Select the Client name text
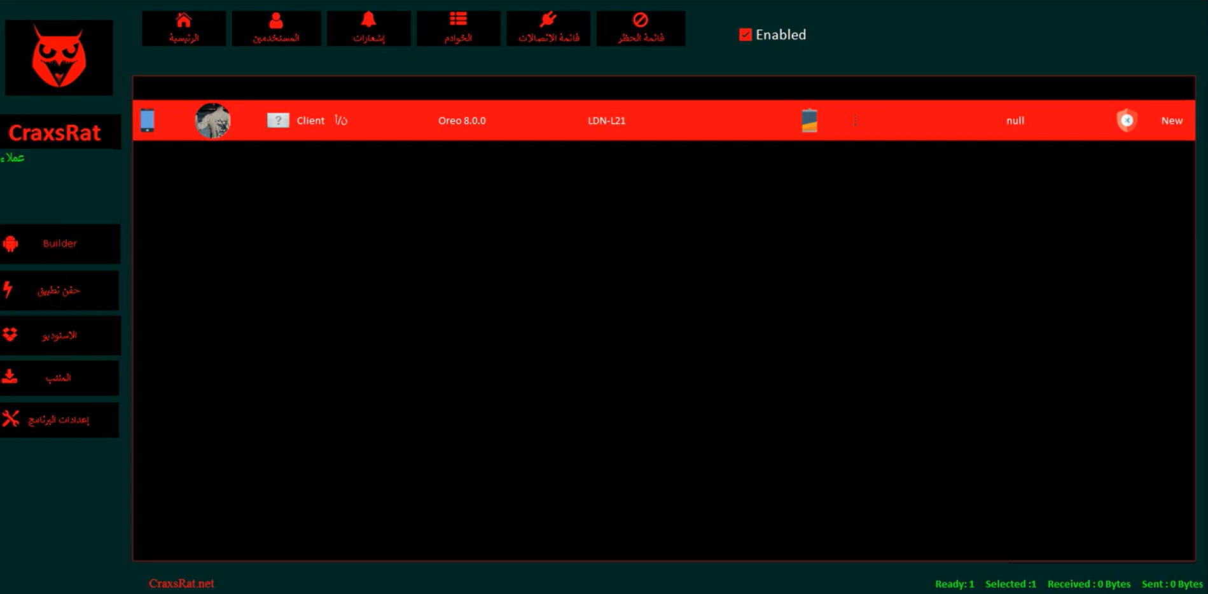The width and height of the screenshot is (1208, 594). (310, 120)
